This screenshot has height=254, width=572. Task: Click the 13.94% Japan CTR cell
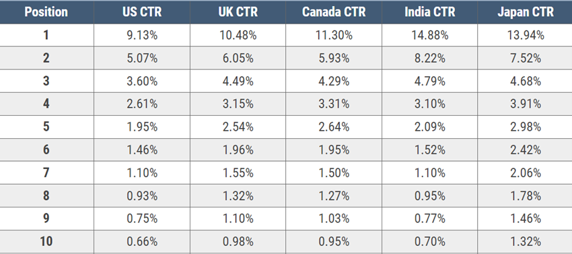pyautogui.click(x=526, y=36)
